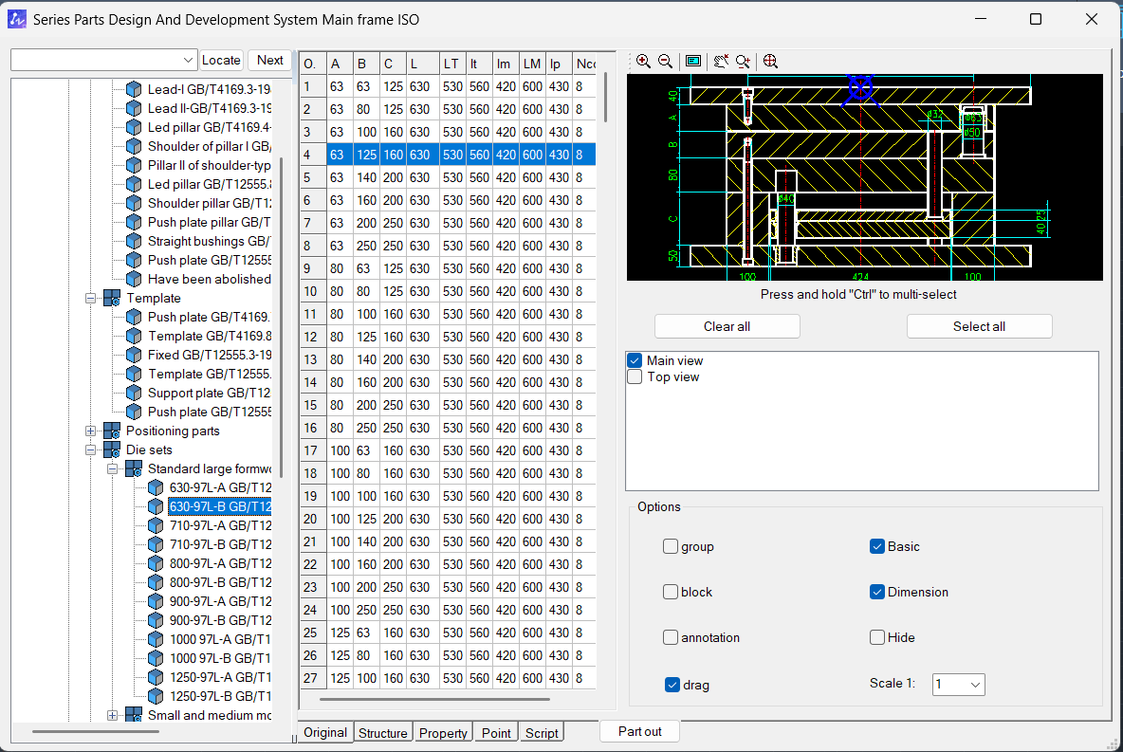
Task: Click the Part out button
Action: [639, 731]
